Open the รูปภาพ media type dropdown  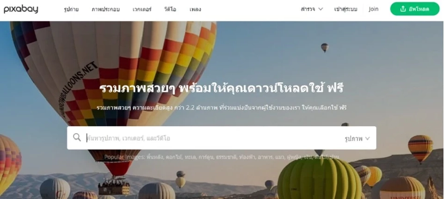coord(358,139)
